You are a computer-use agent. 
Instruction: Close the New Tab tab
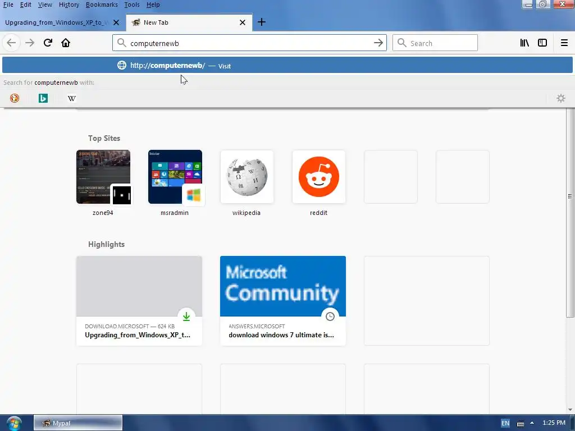243,22
